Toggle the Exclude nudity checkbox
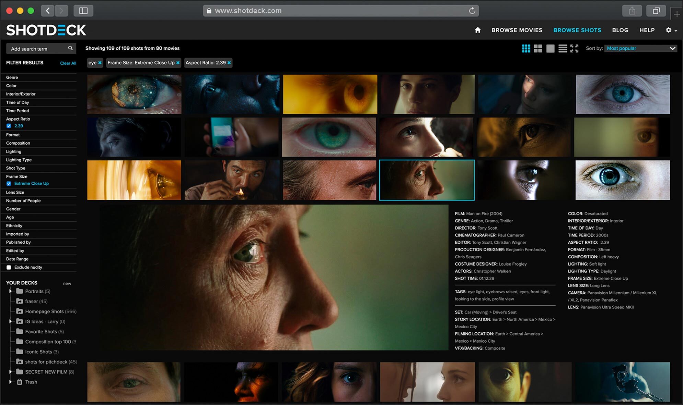 click(x=9, y=267)
